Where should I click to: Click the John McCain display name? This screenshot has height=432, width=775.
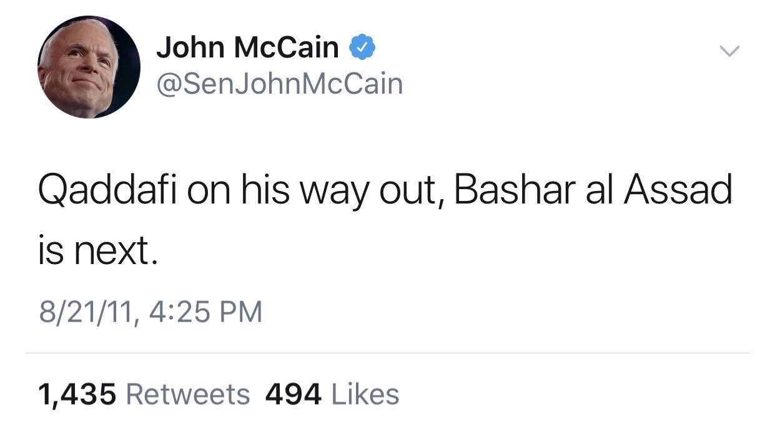(247, 48)
